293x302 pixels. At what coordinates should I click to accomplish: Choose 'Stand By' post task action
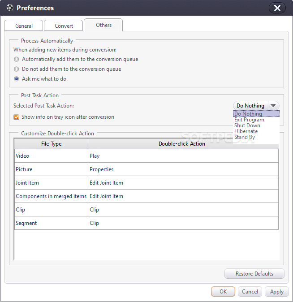(245, 137)
